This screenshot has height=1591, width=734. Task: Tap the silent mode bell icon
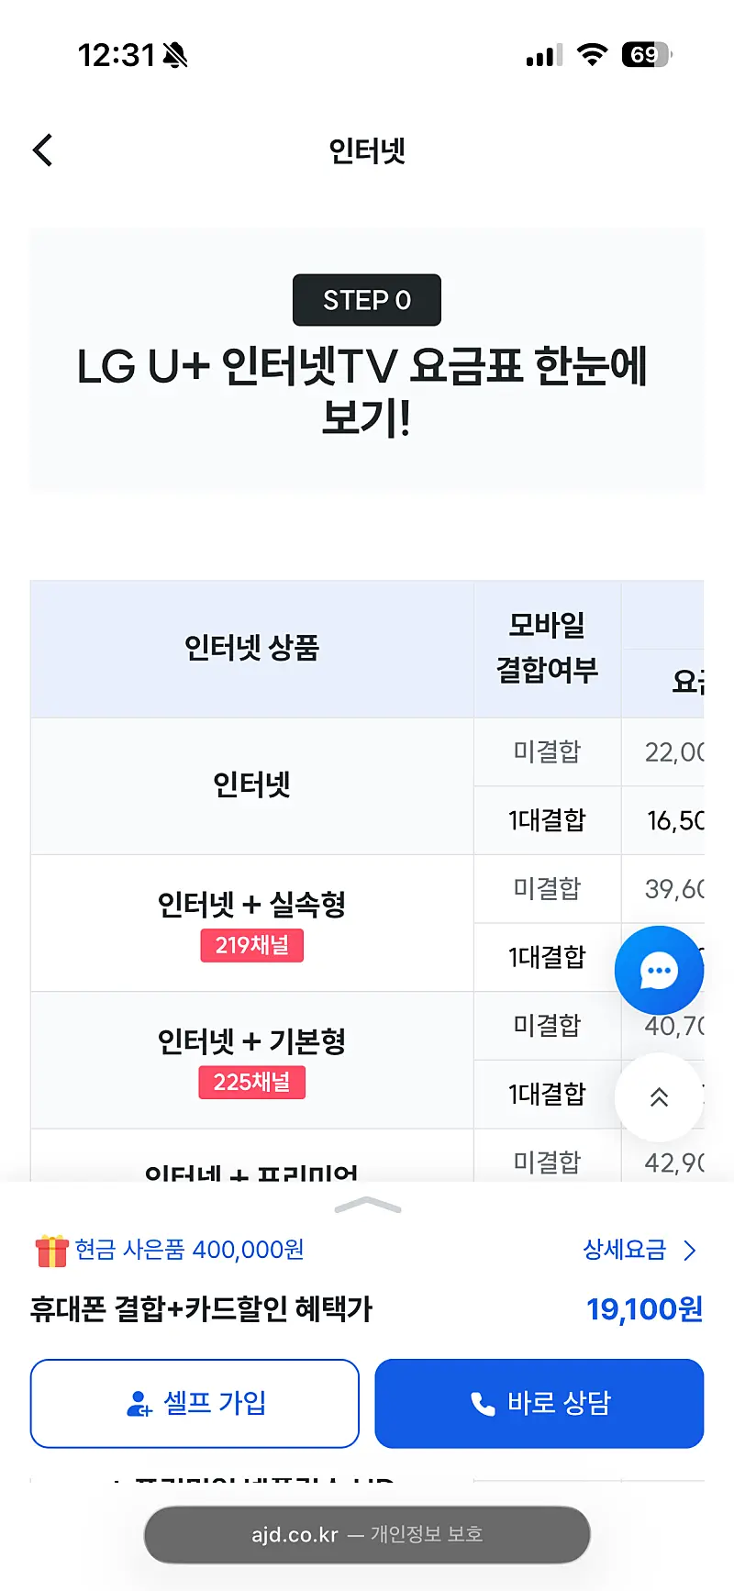pos(175,56)
